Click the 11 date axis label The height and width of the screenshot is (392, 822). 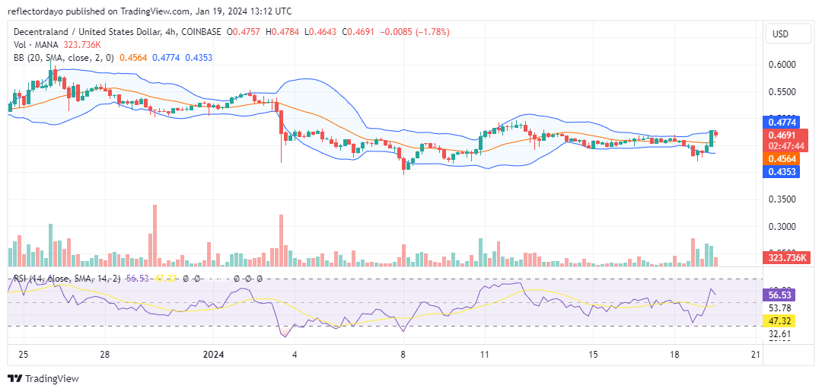[484, 355]
